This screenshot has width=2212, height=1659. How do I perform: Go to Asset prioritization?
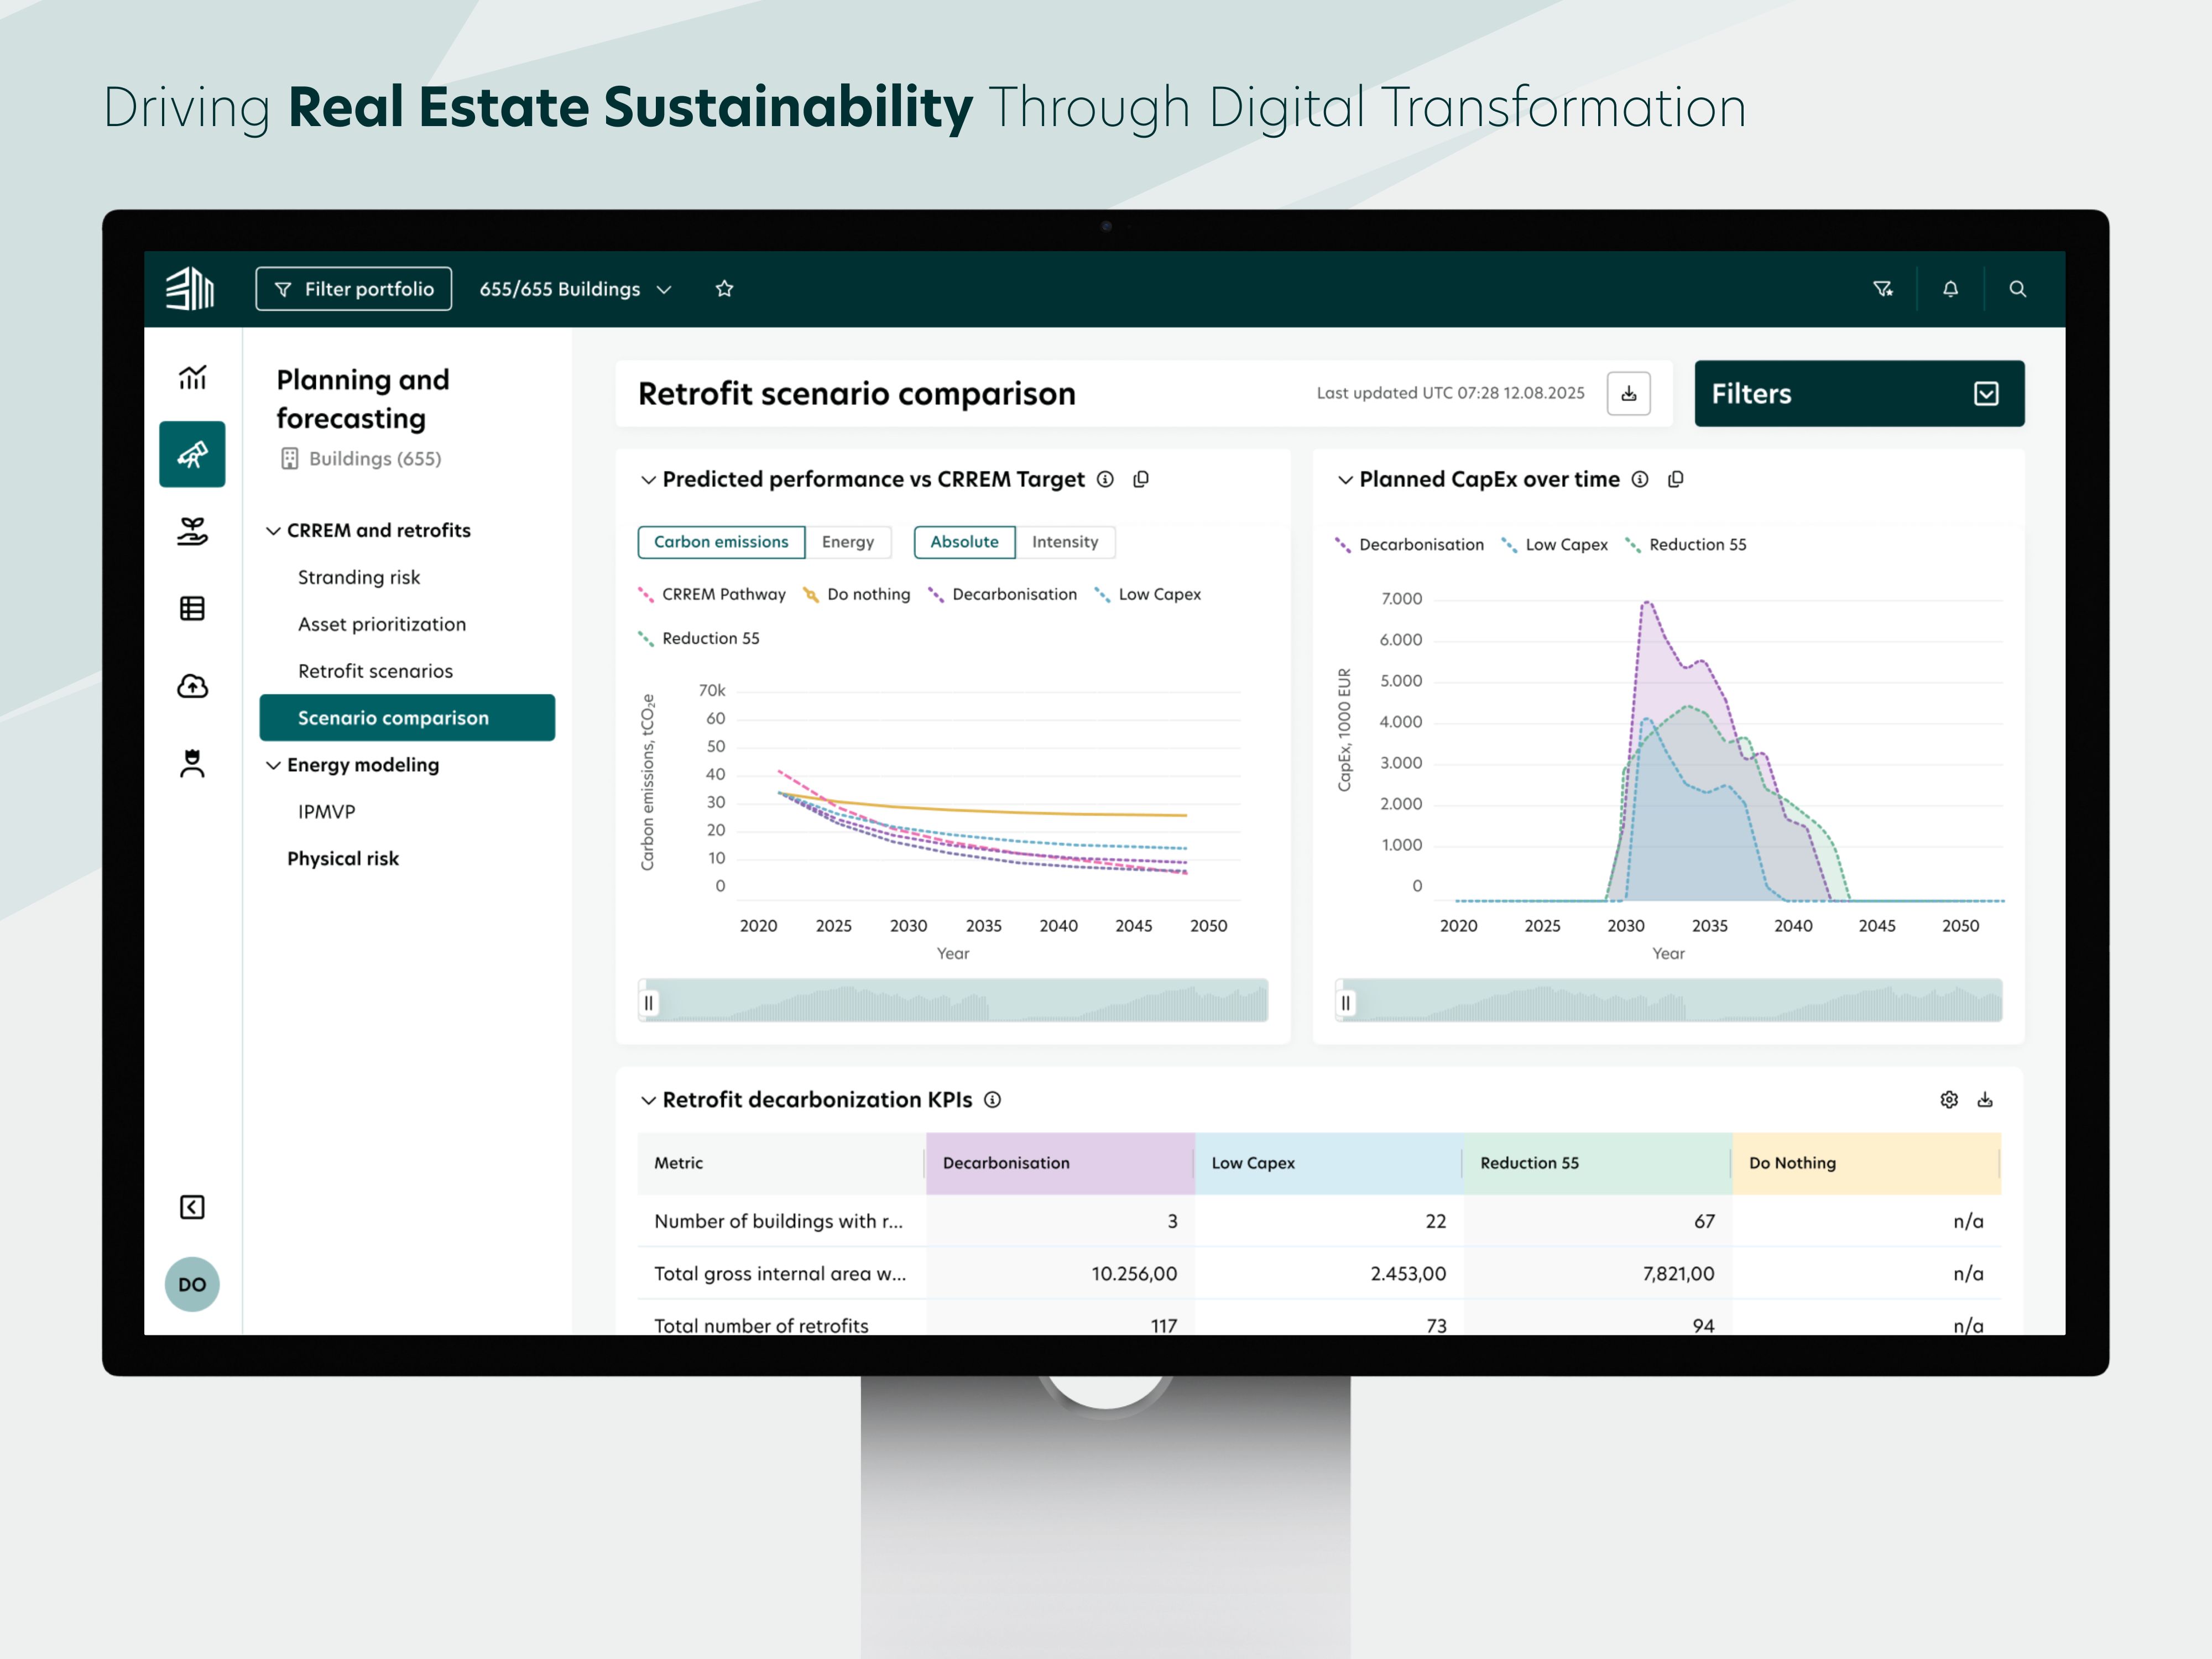tap(381, 624)
